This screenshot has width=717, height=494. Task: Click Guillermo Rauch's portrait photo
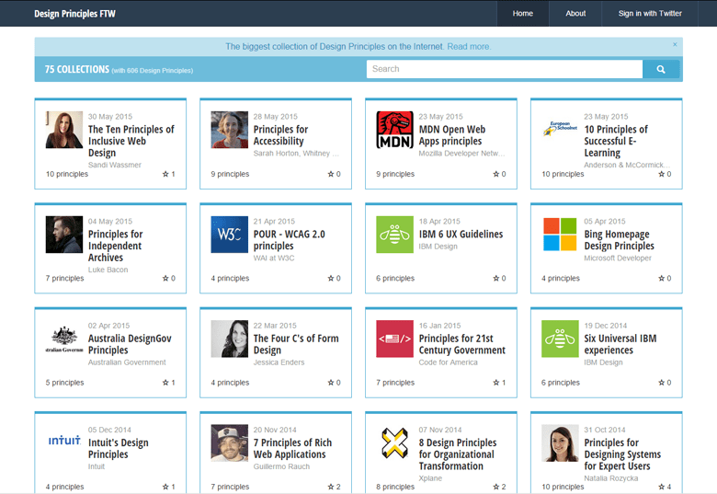point(230,442)
